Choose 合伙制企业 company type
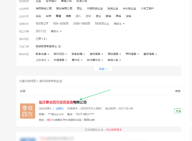 (x=129, y=8)
